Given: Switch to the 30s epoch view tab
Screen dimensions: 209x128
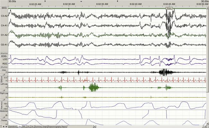Looking at the screenshot, I should tap(20, 126).
